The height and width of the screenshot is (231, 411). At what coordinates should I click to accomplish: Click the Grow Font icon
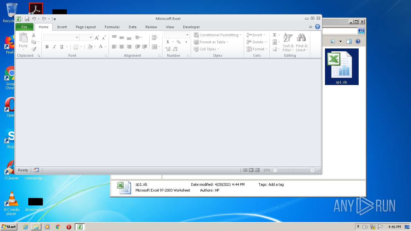(x=97, y=38)
